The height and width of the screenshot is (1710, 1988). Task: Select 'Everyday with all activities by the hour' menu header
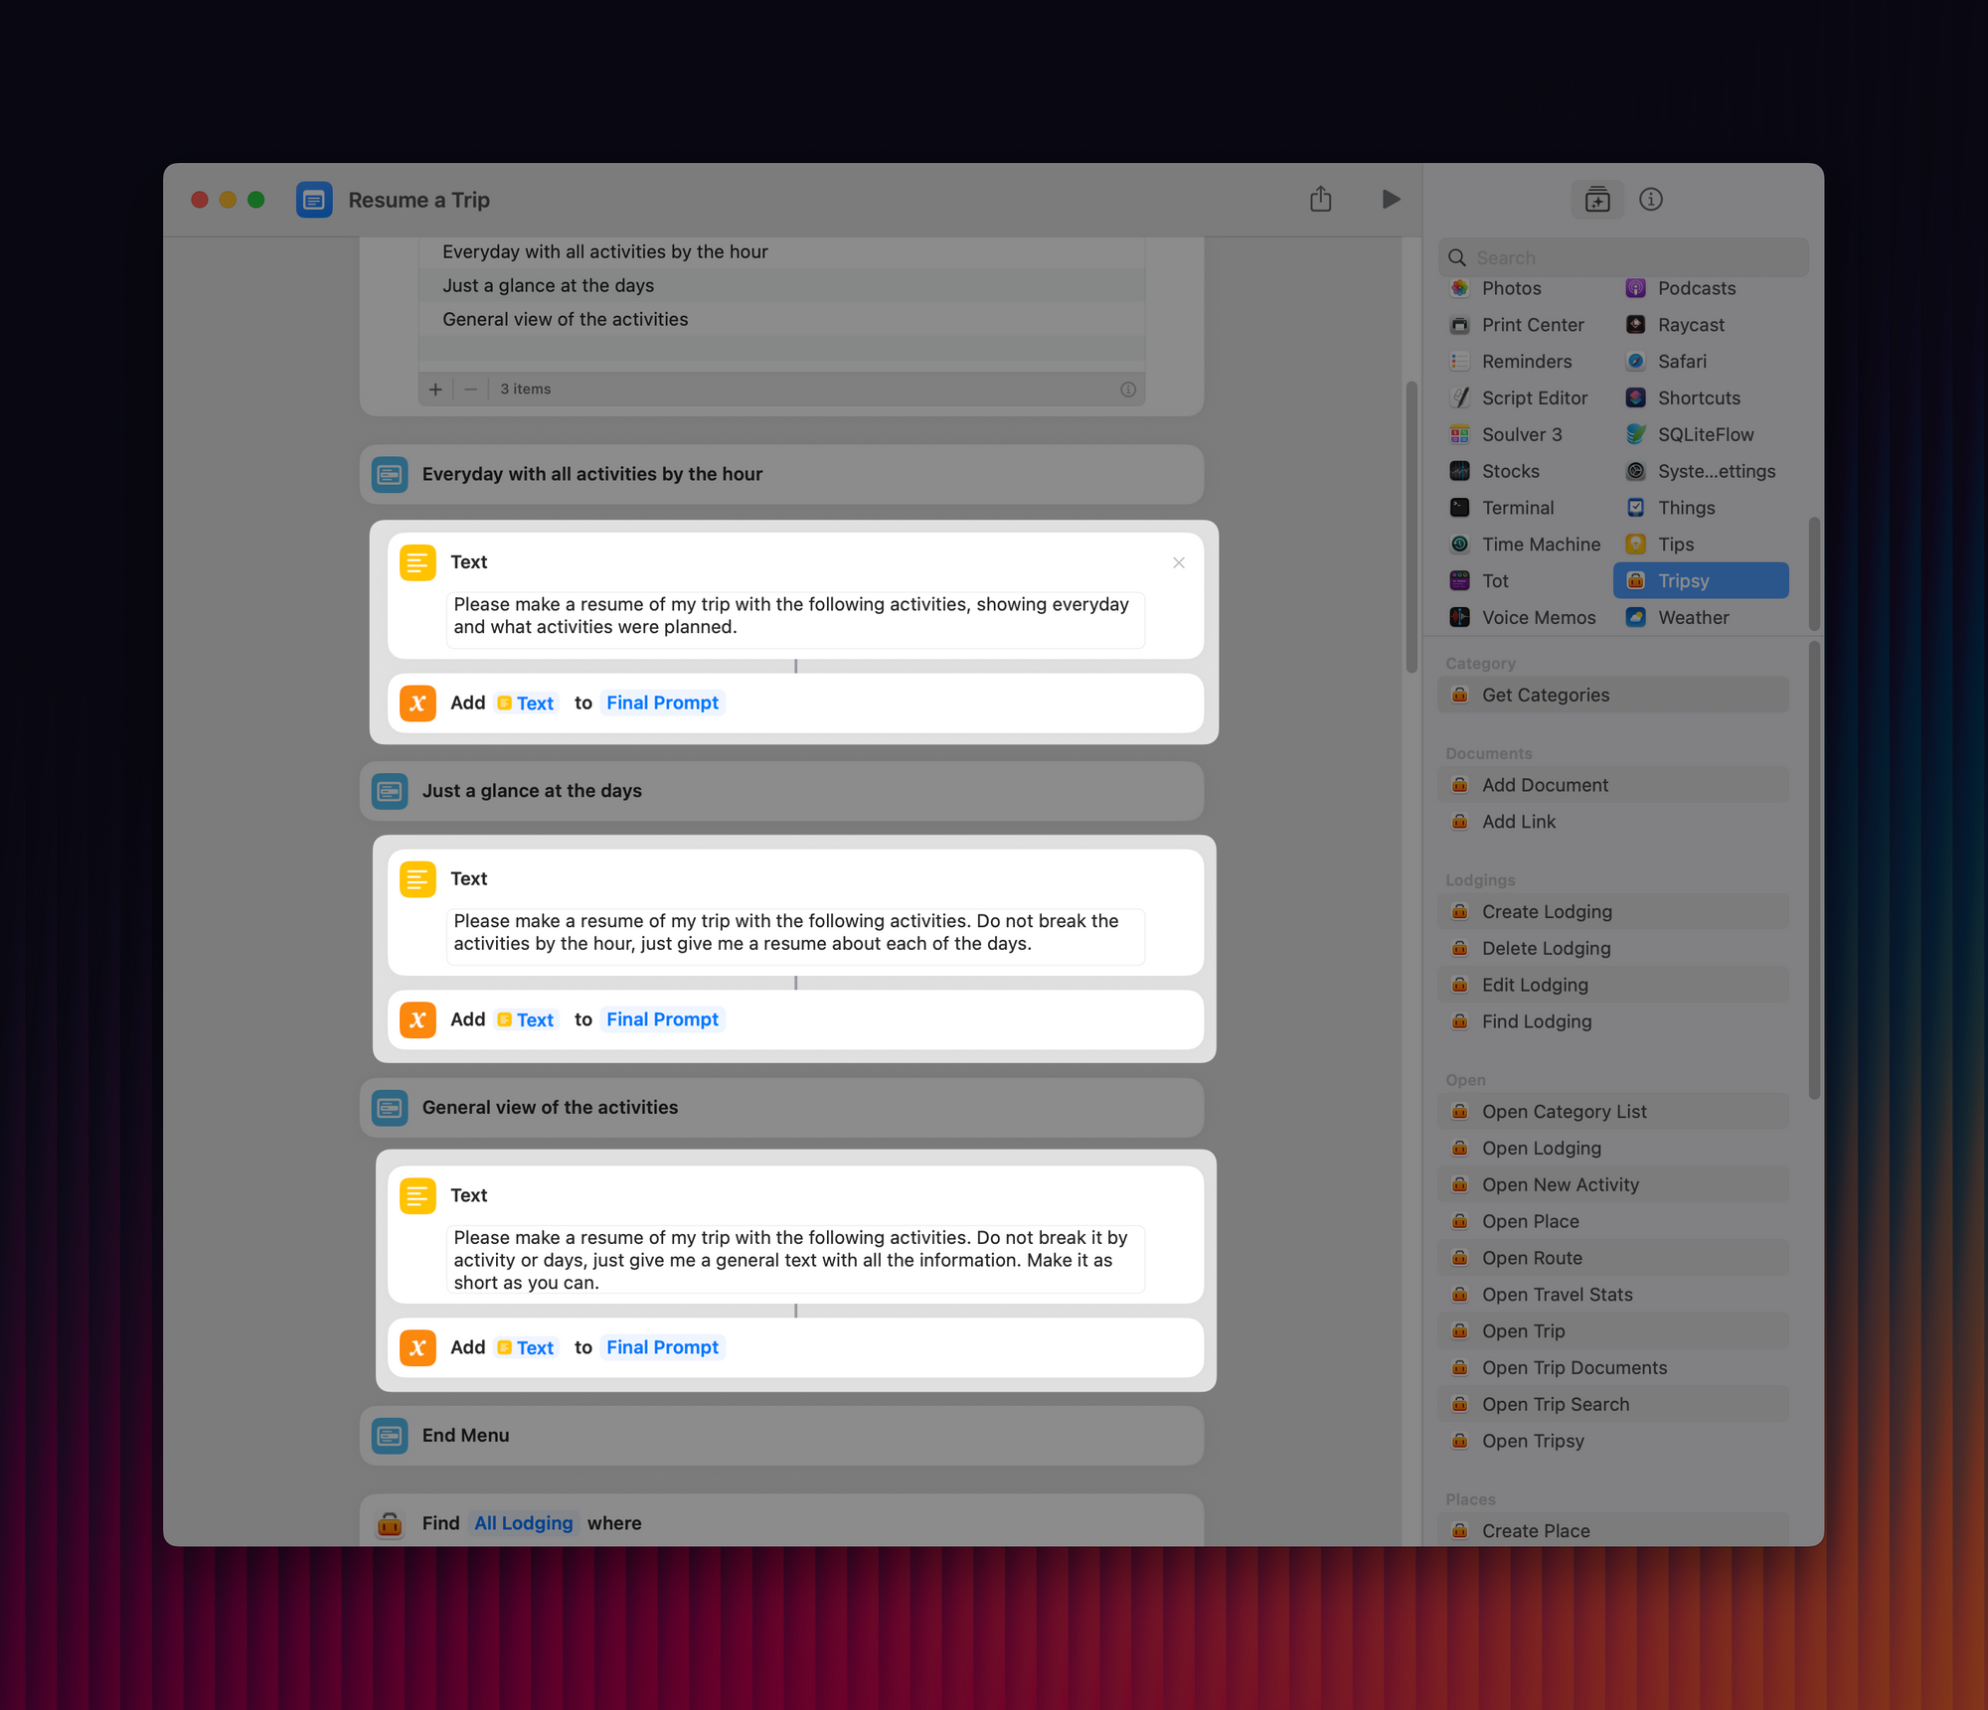781,475
